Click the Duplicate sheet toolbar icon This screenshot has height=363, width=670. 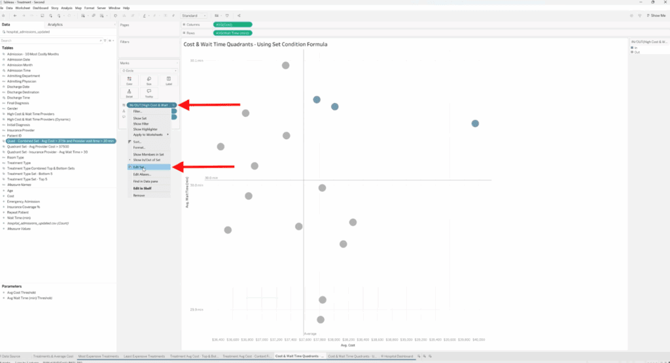pyautogui.click(x=94, y=16)
